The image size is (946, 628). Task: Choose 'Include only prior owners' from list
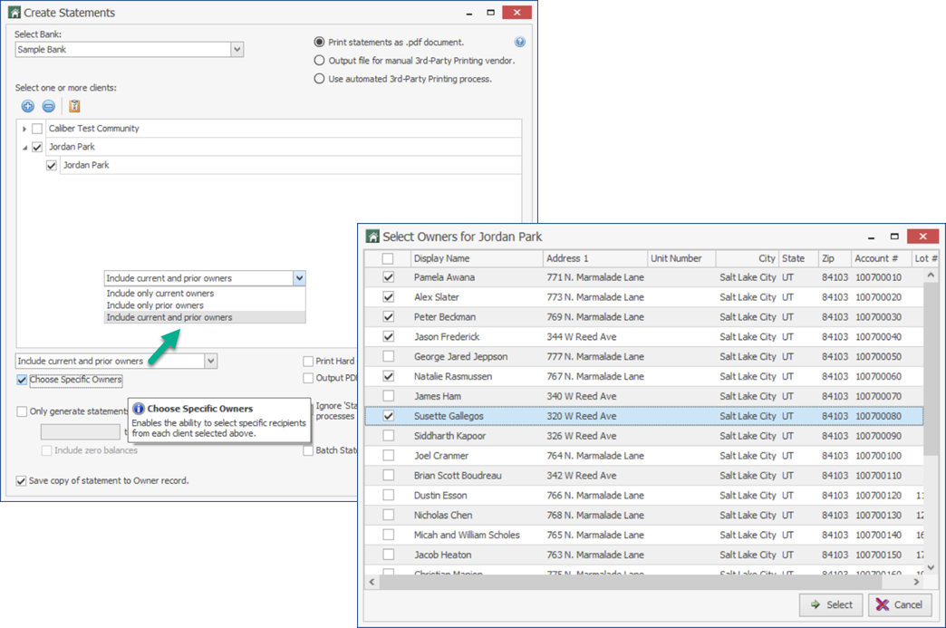coord(155,305)
